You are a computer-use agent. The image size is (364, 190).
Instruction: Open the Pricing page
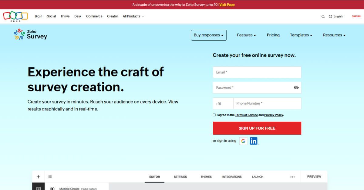click(x=273, y=35)
